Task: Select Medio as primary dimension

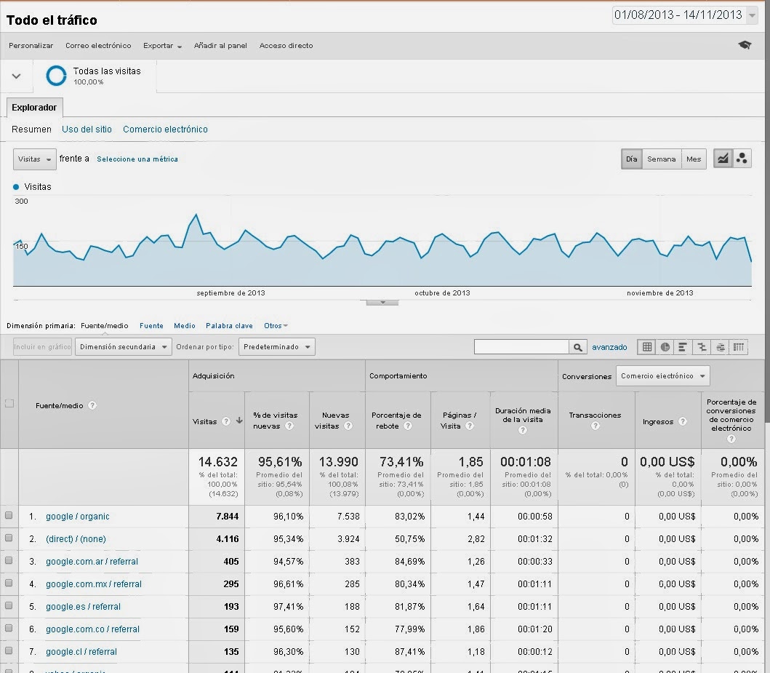Action: click(185, 326)
